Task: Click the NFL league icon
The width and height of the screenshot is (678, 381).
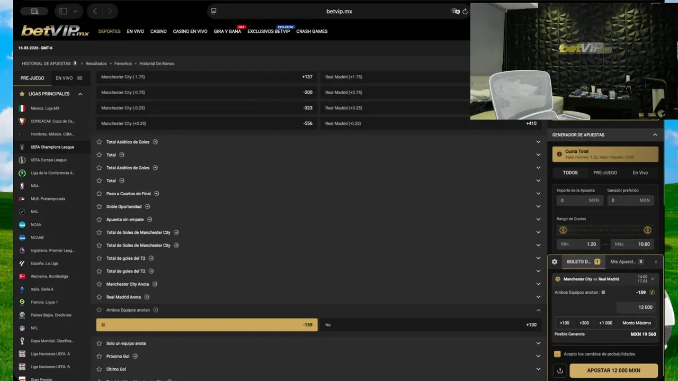Action: point(22,328)
